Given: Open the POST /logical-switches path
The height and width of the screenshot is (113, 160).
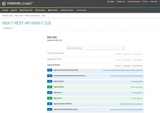Looking at the screenshot, I should tap(59, 87).
